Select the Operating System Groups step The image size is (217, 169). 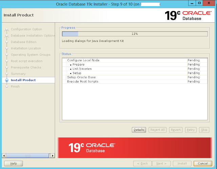pyautogui.click(x=31, y=55)
